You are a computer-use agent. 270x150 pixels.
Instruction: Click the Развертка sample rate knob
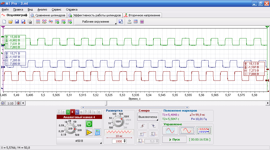(x=118, y=122)
